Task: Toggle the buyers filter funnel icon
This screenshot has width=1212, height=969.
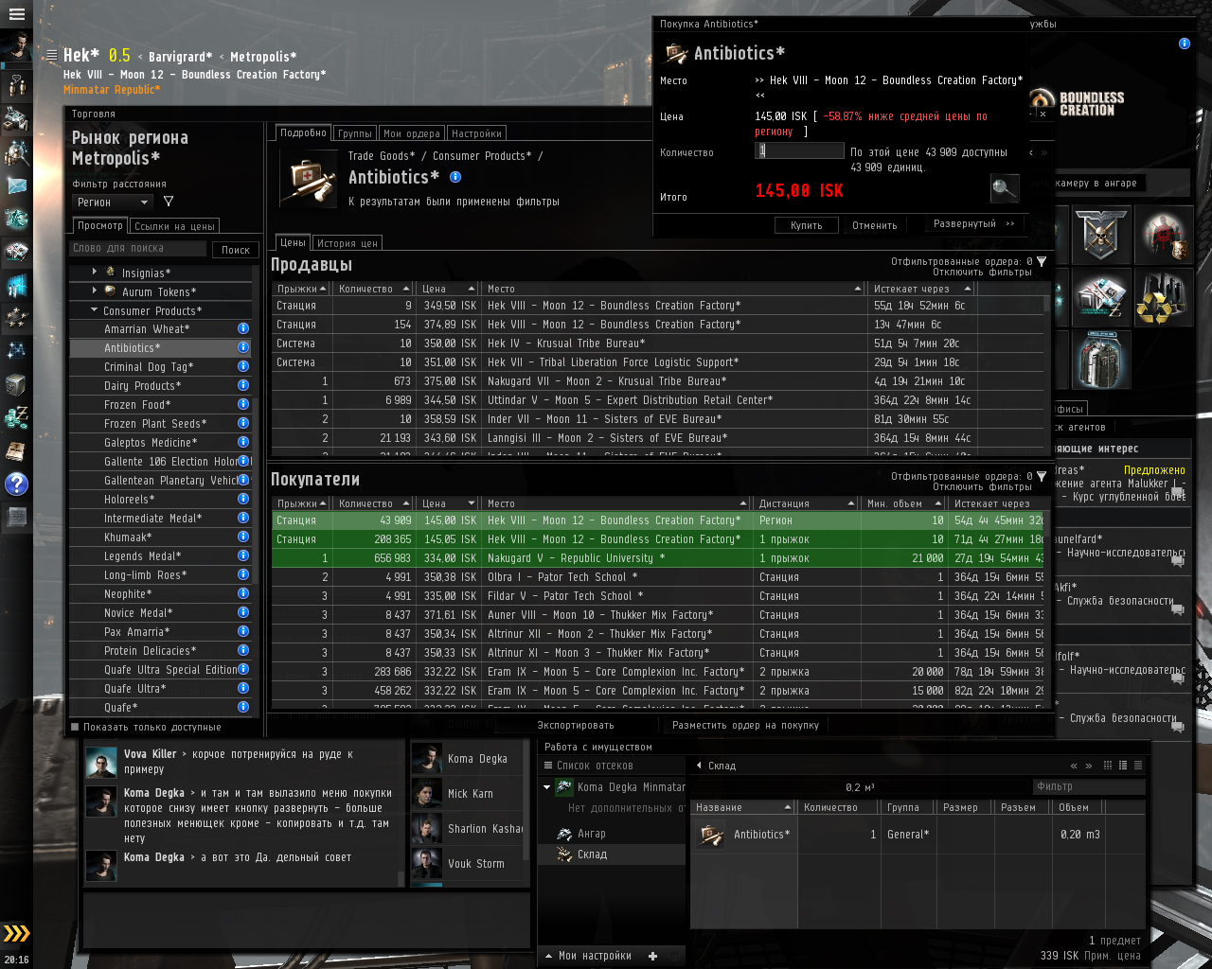Action: (x=1042, y=476)
